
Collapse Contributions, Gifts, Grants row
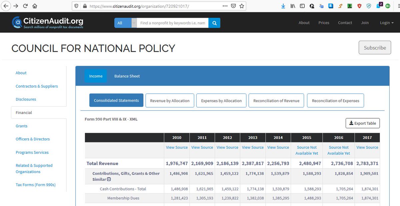point(109,179)
